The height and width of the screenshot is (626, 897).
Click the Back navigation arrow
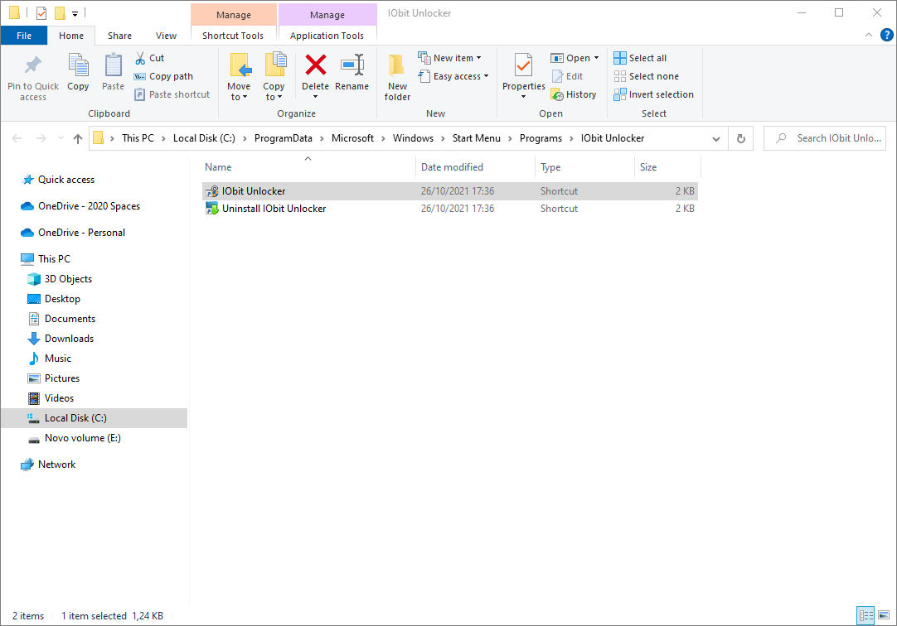click(x=17, y=138)
